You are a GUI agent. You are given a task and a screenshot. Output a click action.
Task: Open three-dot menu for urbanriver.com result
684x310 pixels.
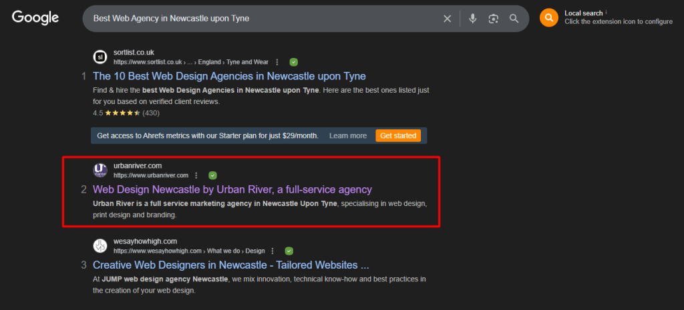(196, 175)
